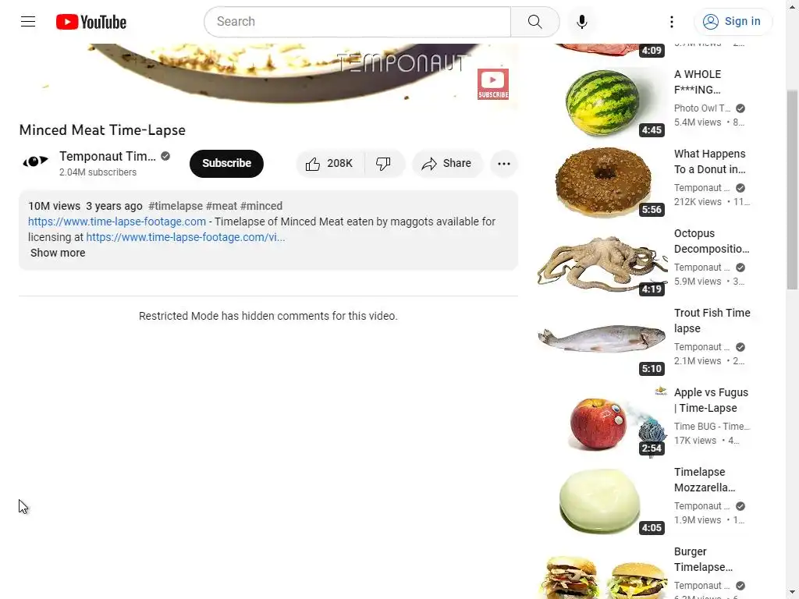Open the Trout Fish Time lapse video

712,321
